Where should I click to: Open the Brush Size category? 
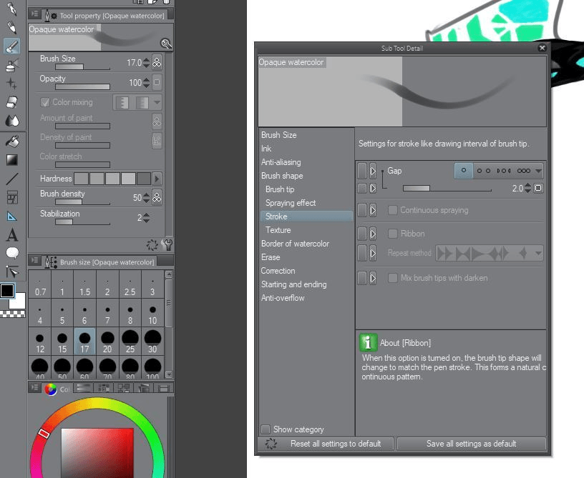click(x=278, y=135)
